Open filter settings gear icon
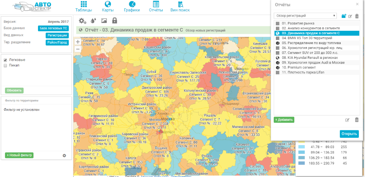The width and height of the screenshot is (365, 177). [x=64, y=155]
